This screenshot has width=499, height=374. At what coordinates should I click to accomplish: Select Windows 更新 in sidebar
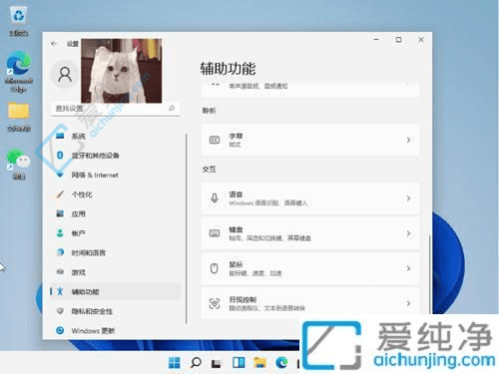115,331
